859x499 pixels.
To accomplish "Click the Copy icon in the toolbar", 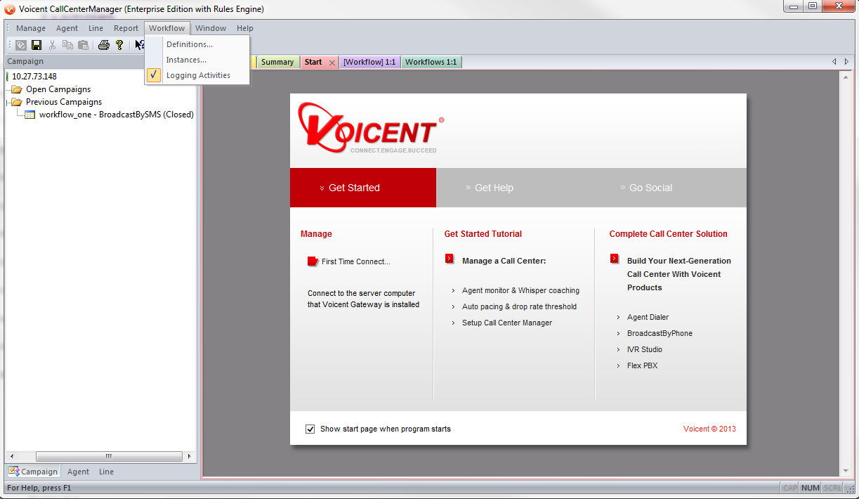I will [67, 45].
